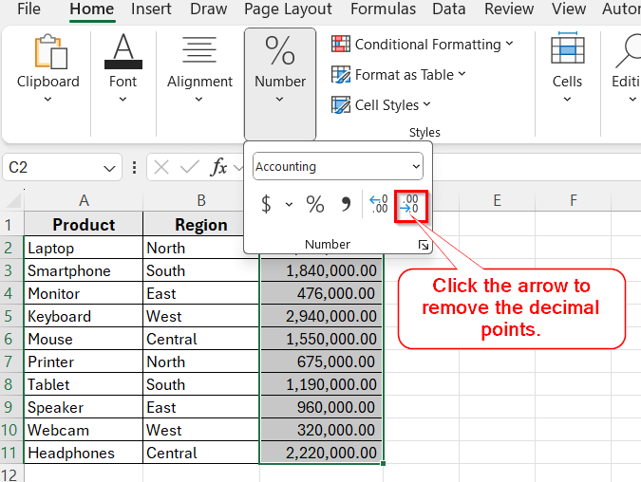The height and width of the screenshot is (482, 641).
Task: Open Conditional Formatting menu
Action: tap(423, 44)
